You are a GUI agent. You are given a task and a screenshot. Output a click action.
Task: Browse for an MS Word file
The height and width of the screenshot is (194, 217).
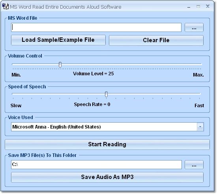194,28
